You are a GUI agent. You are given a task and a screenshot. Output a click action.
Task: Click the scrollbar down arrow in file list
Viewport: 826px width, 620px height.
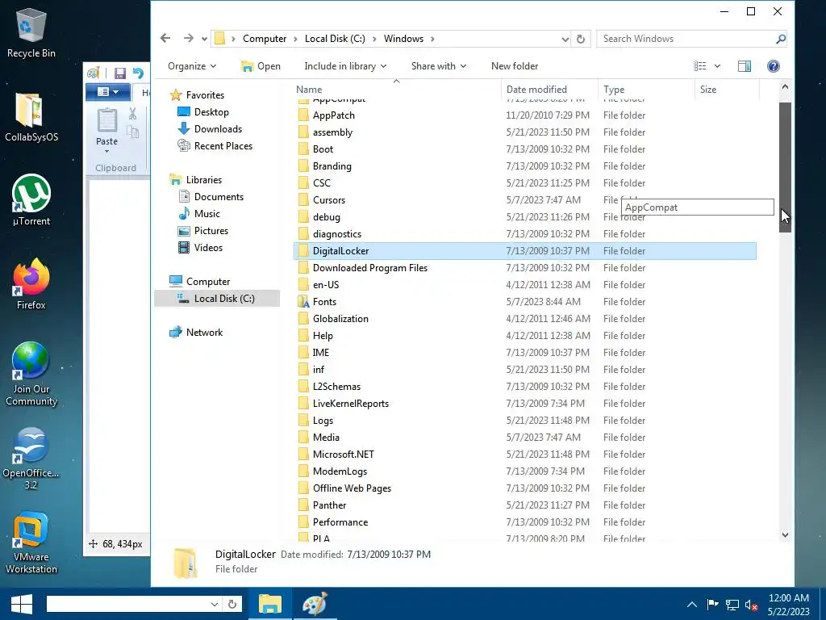[785, 535]
